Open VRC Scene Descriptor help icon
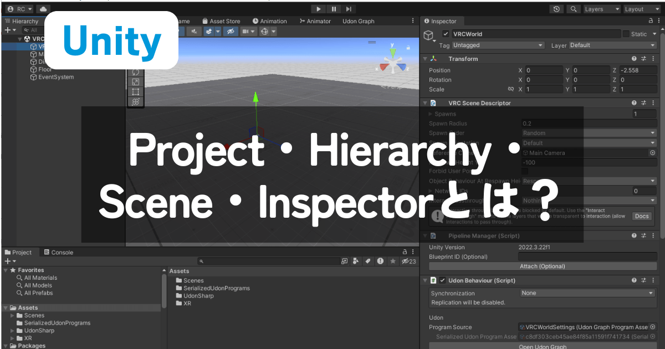Screen dimensions: 665x349 (634, 103)
